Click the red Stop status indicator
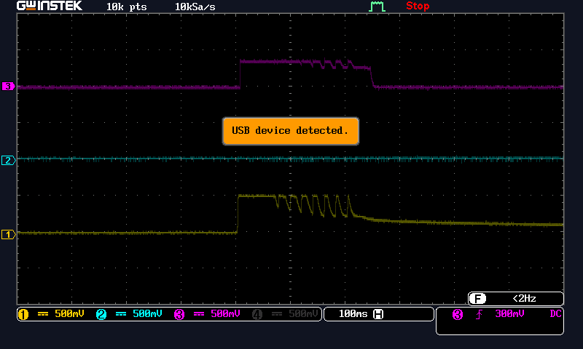Screen dimensions: 583x349 [418, 6]
